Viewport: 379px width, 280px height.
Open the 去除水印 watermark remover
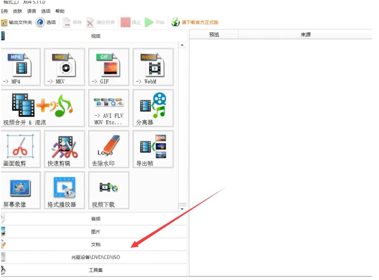(108, 149)
